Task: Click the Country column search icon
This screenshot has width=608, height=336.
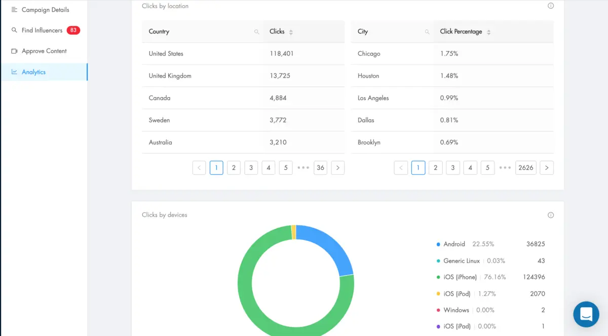Action: coord(257,32)
